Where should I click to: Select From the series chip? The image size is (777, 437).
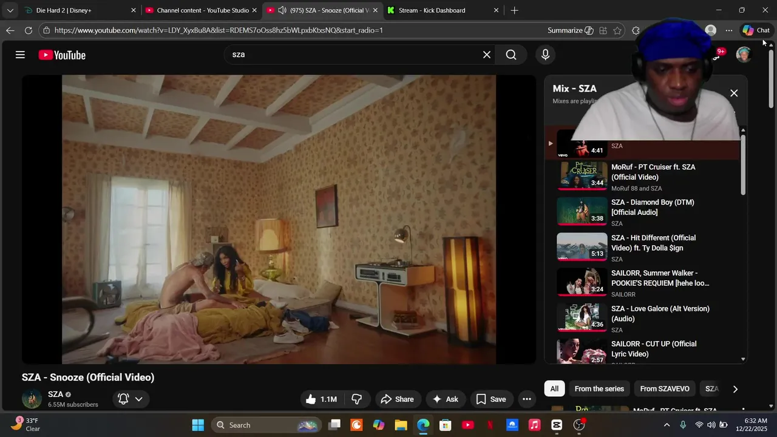click(x=599, y=389)
